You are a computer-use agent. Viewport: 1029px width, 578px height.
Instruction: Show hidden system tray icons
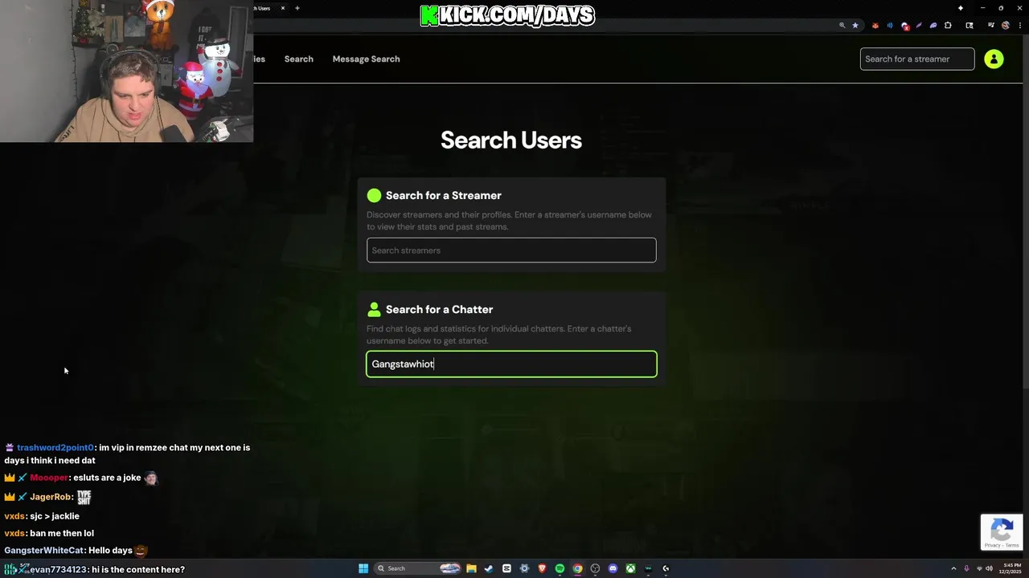click(x=953, y=568)
